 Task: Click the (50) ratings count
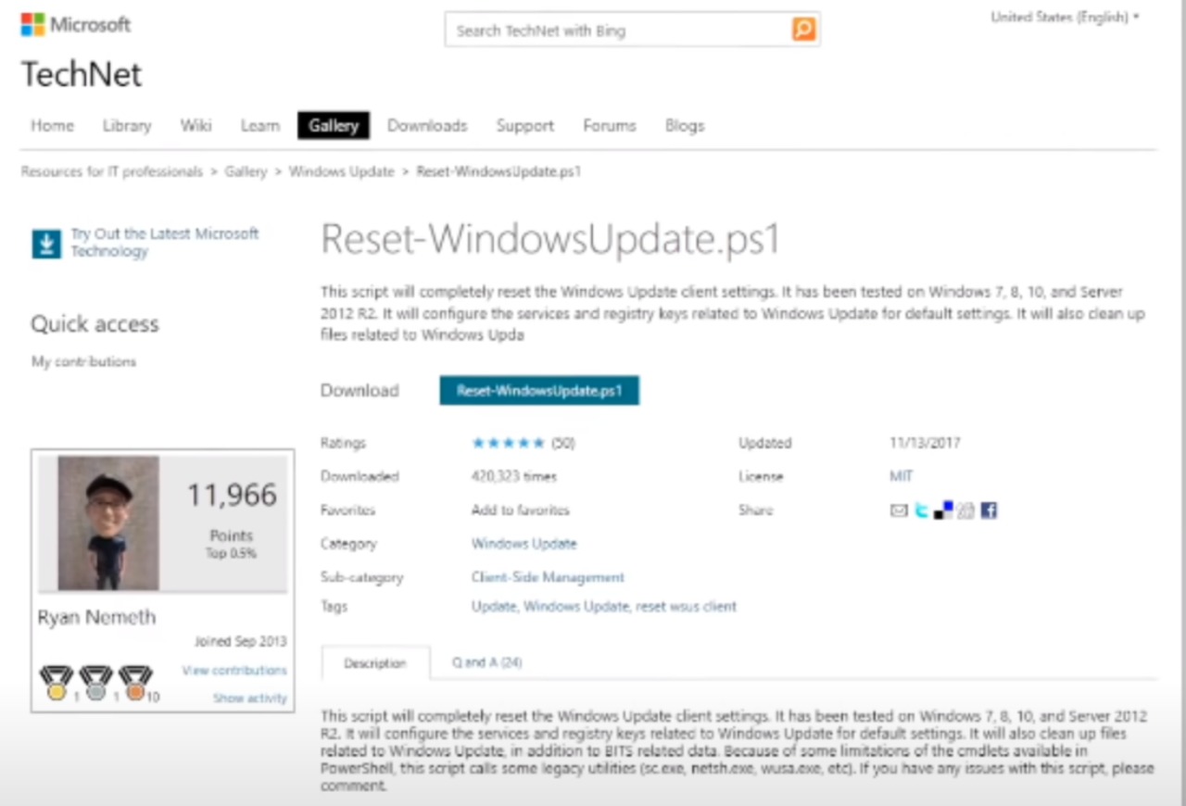pyautogui.click(x=563, y=443)
